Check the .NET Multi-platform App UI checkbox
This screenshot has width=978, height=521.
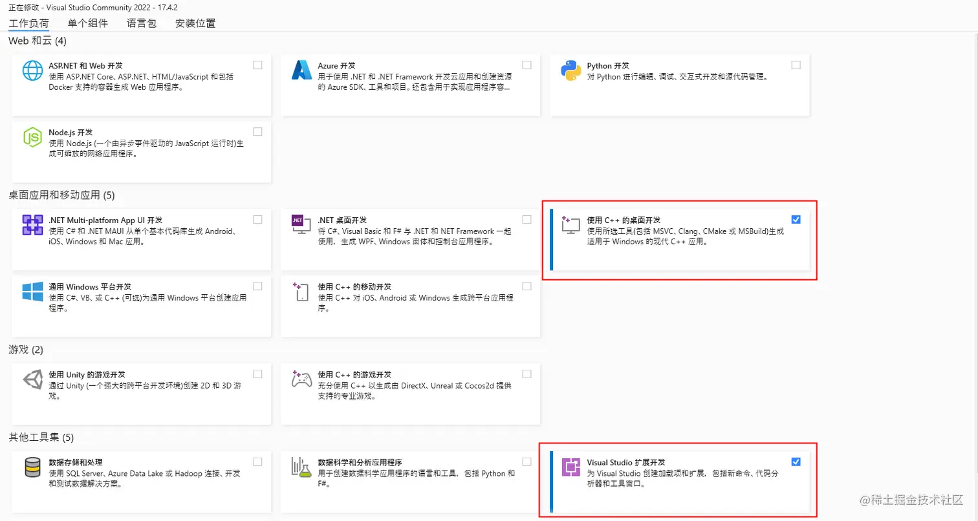click(257, 219)
